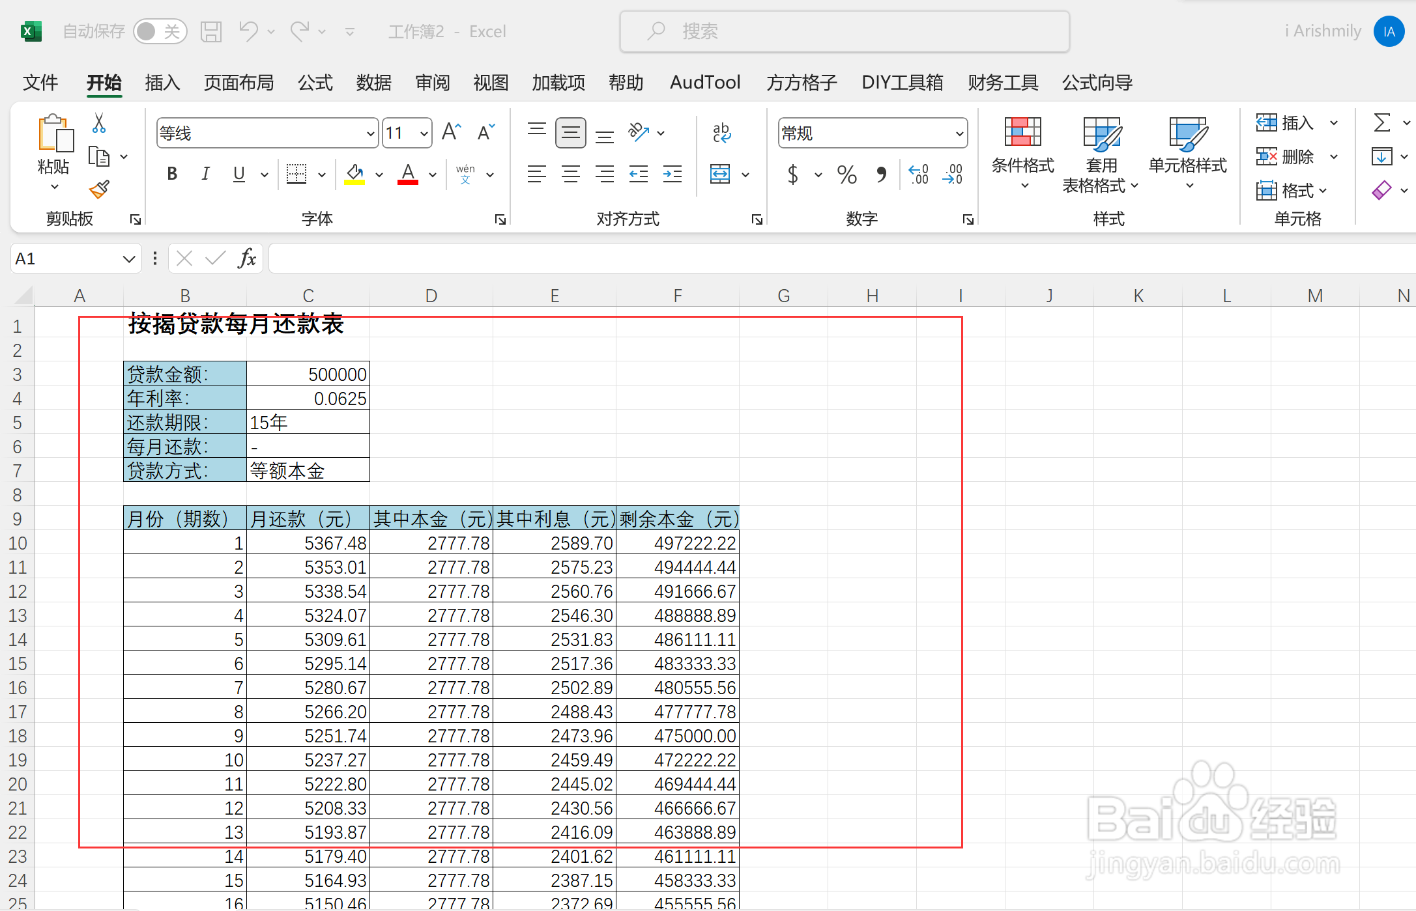Click the Wrap Text icon

722,132
